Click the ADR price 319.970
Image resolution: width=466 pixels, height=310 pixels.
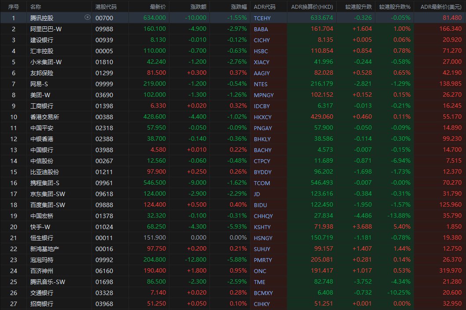point(451,270)
